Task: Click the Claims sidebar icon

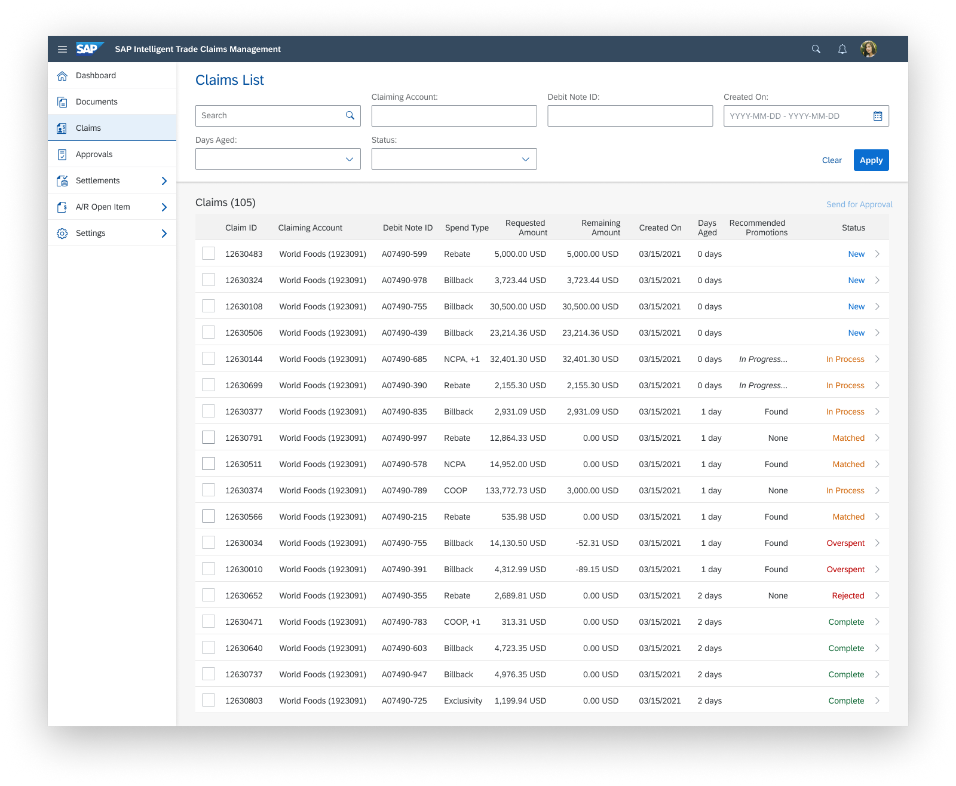Action: click(62, 128)
